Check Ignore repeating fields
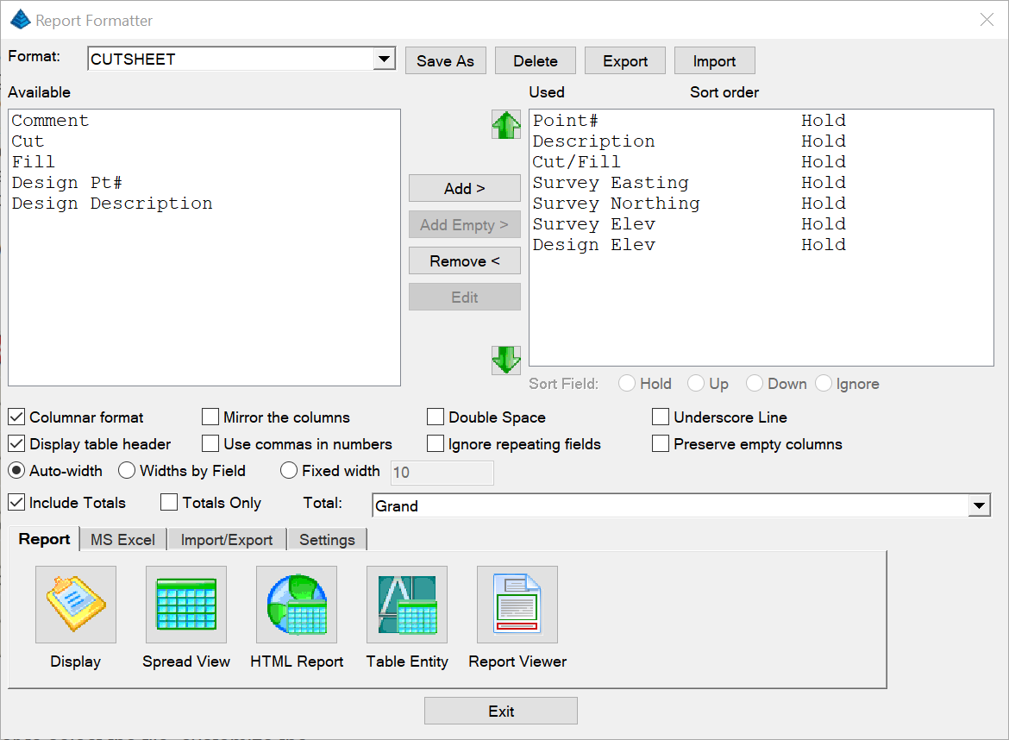1009x740 pixels. [x=436, y=444]
